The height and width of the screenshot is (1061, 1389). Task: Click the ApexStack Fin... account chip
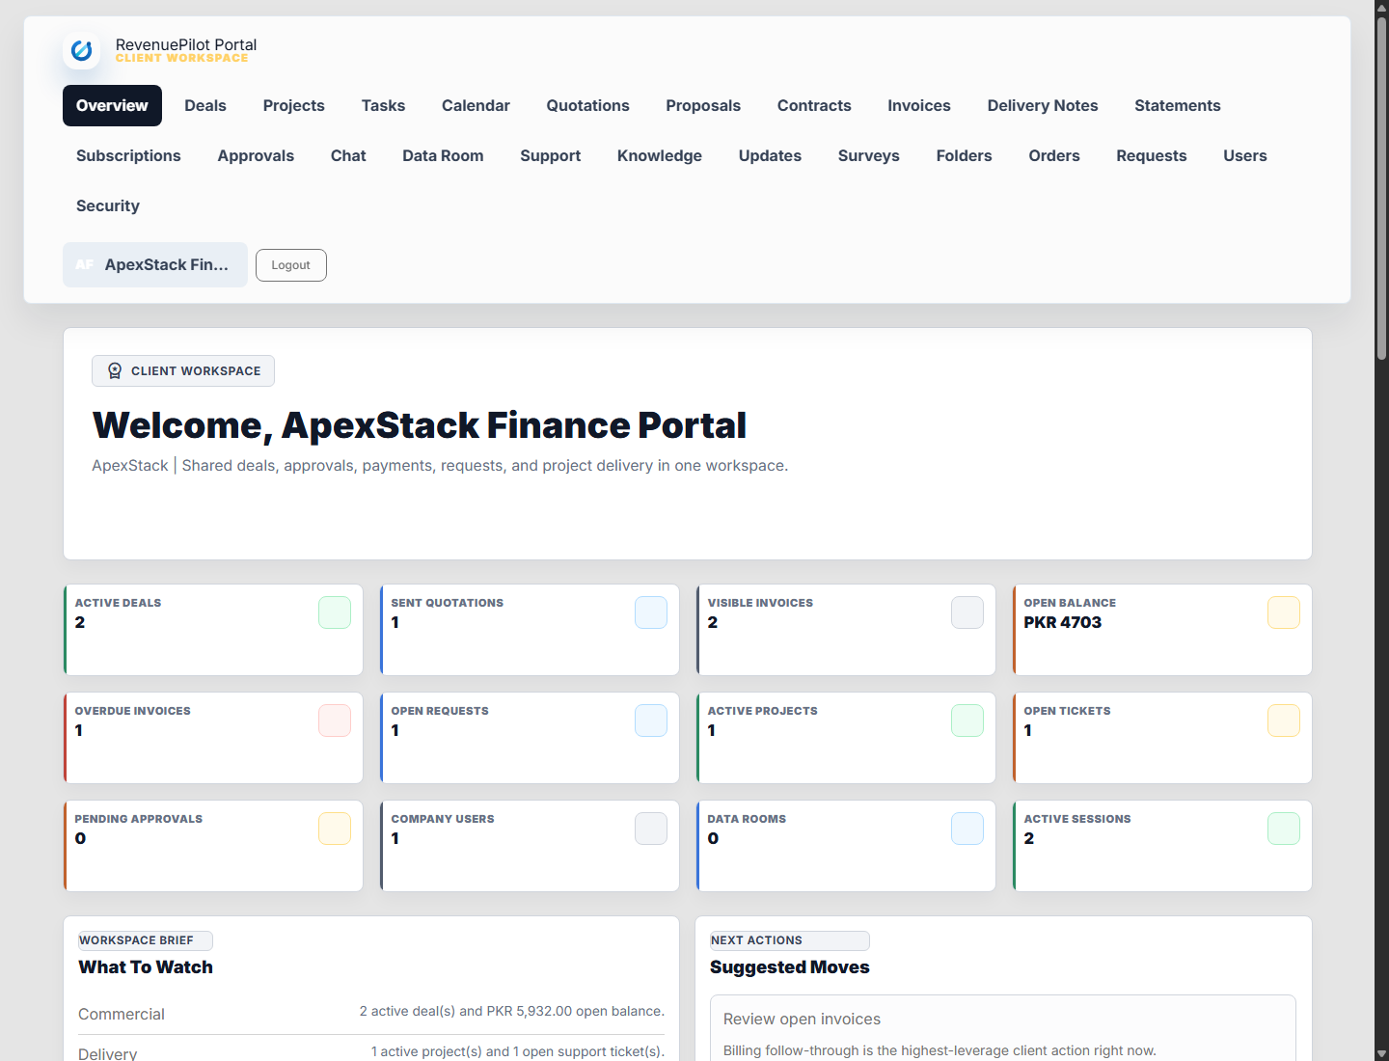155,264
